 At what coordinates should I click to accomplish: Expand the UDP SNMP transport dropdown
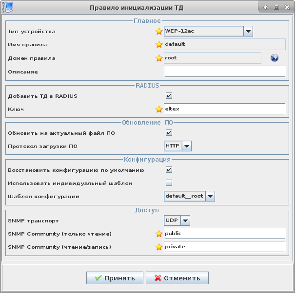185,220
